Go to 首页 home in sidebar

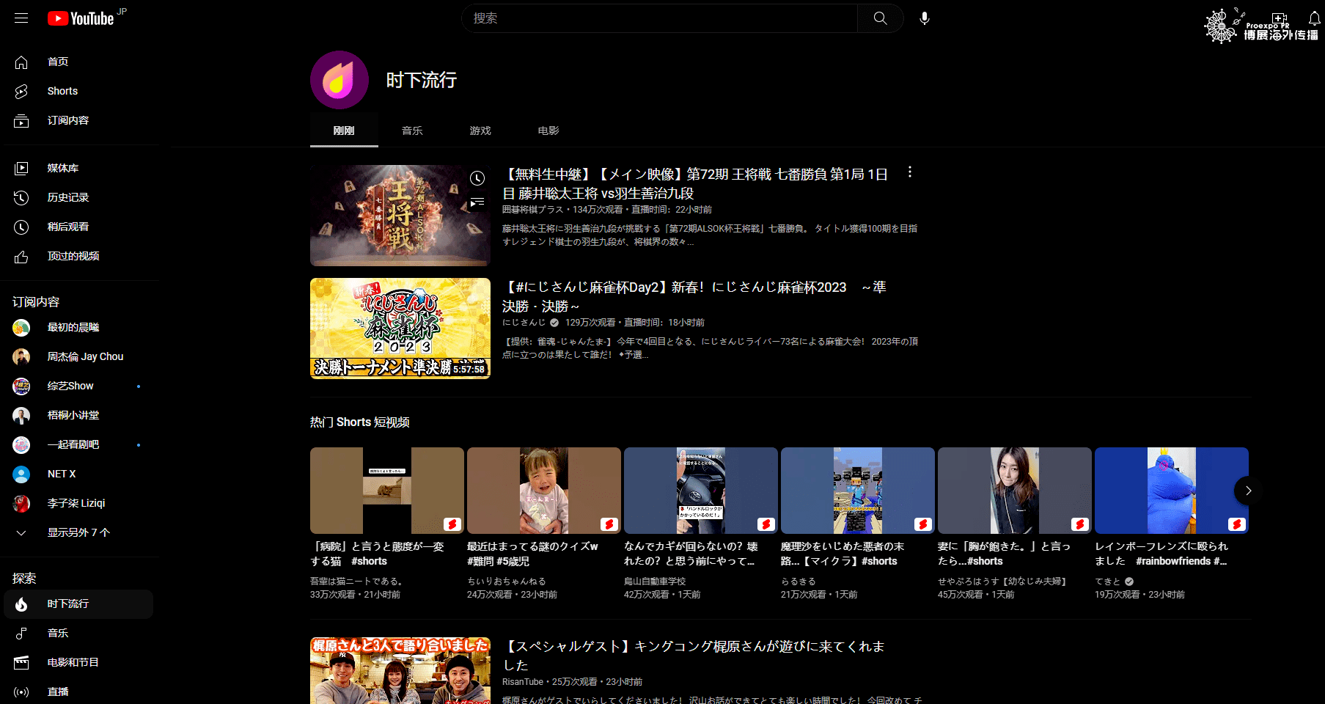click(x=78, y=62)
